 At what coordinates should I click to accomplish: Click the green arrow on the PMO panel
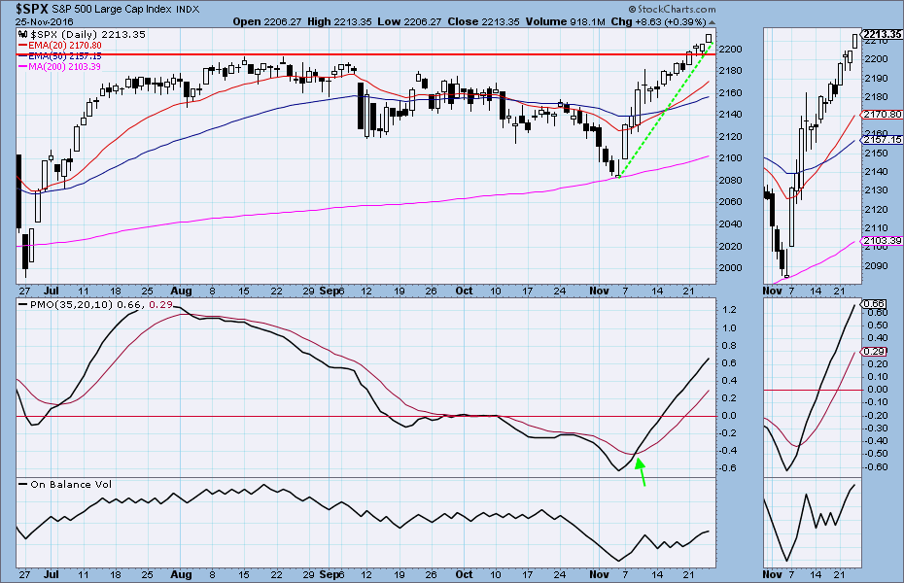[x=641, y=471]
